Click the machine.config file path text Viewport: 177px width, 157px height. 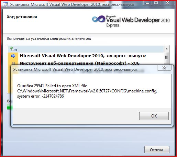tap(87, 91)
